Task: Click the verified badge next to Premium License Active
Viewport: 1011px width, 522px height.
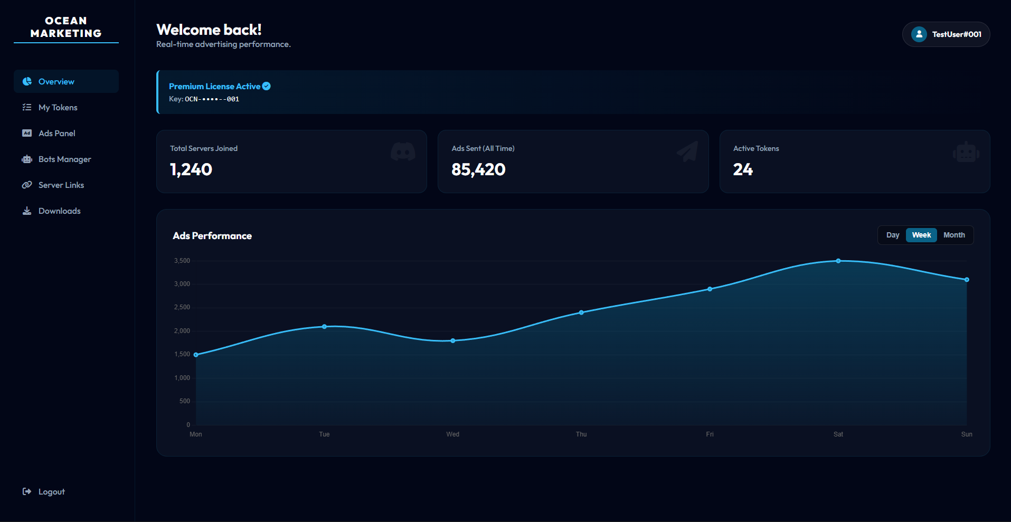Action: pos(266,86)
